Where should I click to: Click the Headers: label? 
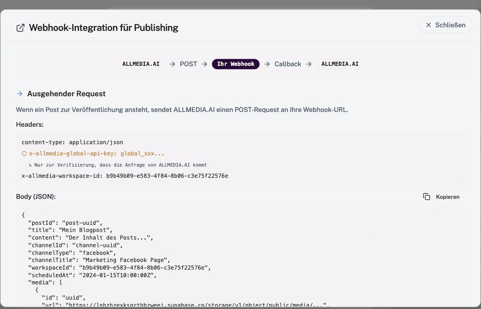(30, 124)
